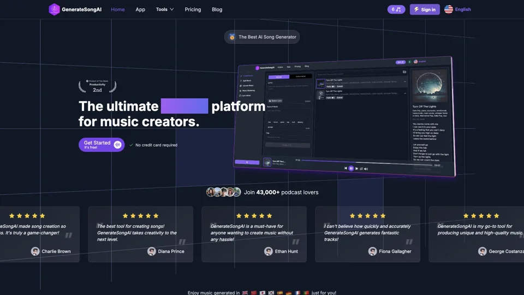Click the GenerateSongAI hexagon logo
Viewport: 524px width, 295px height.
(54, 9)
